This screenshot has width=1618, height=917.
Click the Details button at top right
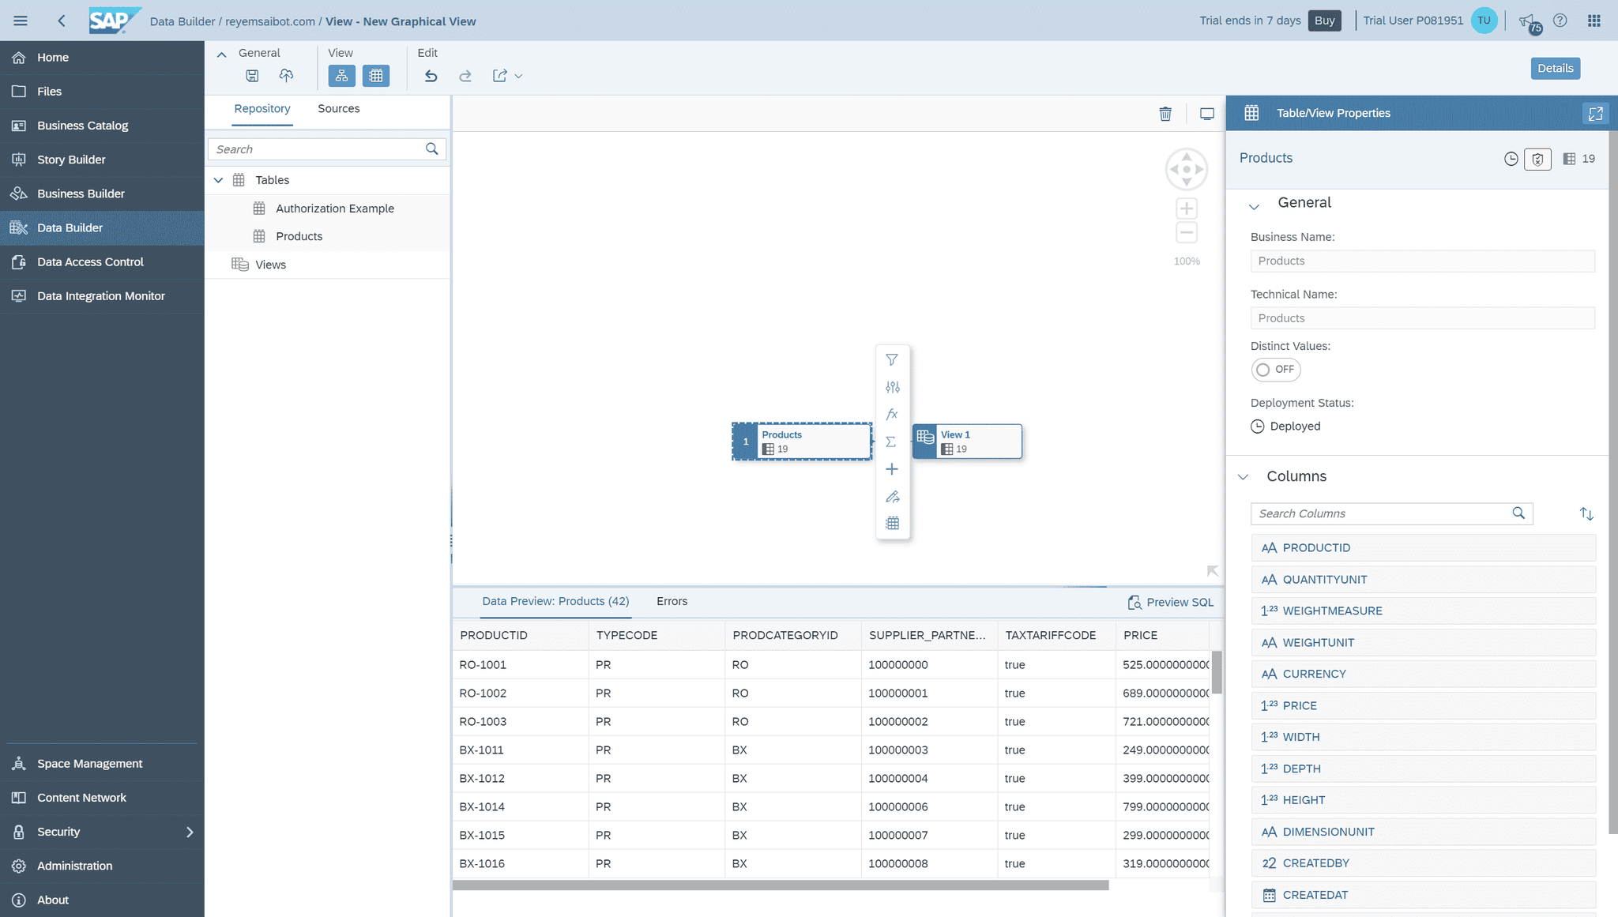(x=1554, y=68)
